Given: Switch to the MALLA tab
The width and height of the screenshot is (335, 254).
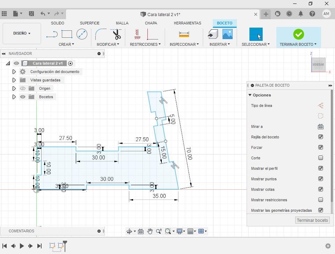Looking at the screenshot, I should tap(122, 23).
